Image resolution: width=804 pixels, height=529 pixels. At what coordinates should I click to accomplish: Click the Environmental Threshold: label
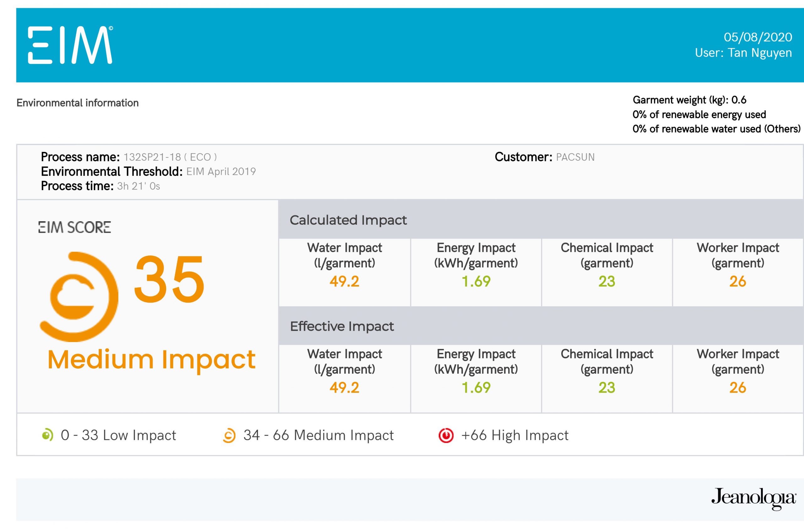(112, 172)
